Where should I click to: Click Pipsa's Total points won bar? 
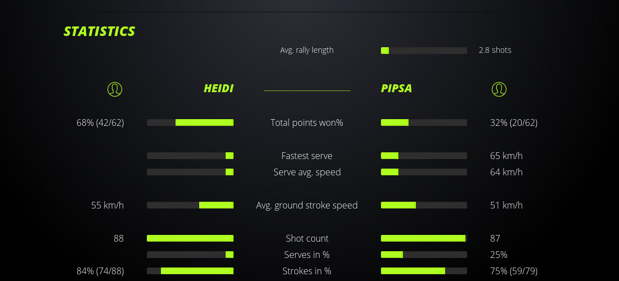(424, 123)
